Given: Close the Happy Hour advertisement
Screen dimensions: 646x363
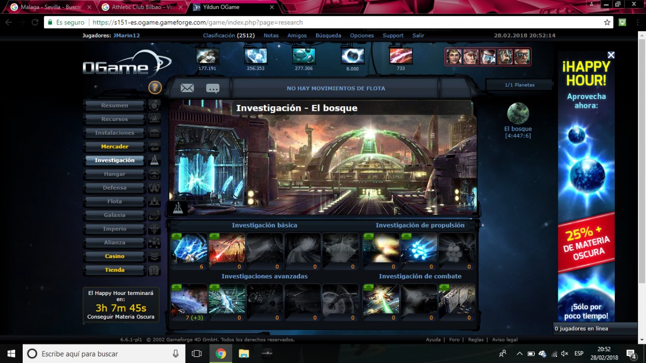Looking at the screenshot, I should (611, 55).
